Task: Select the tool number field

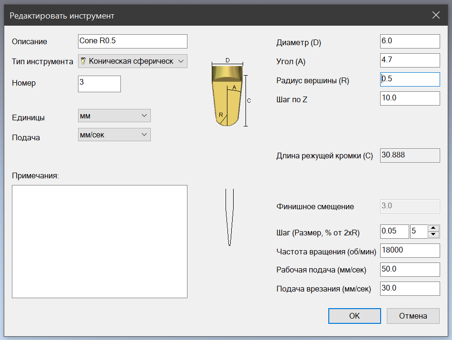Action: [99, 83]
